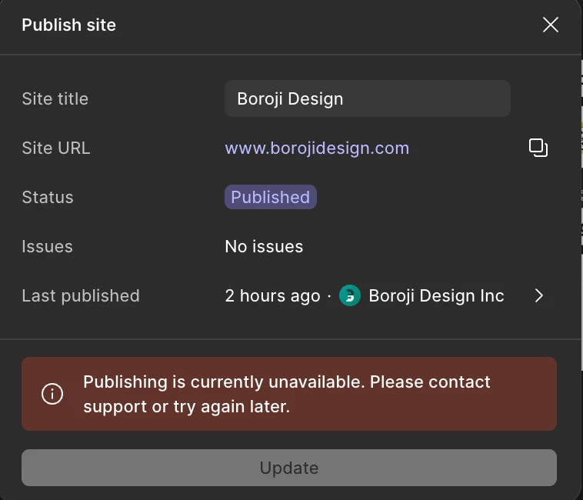
Task: Click the Site URL label
Action: (56, 148)
